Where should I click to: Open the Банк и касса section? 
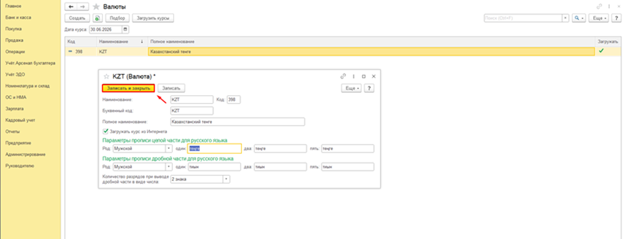tap(18, 17)
